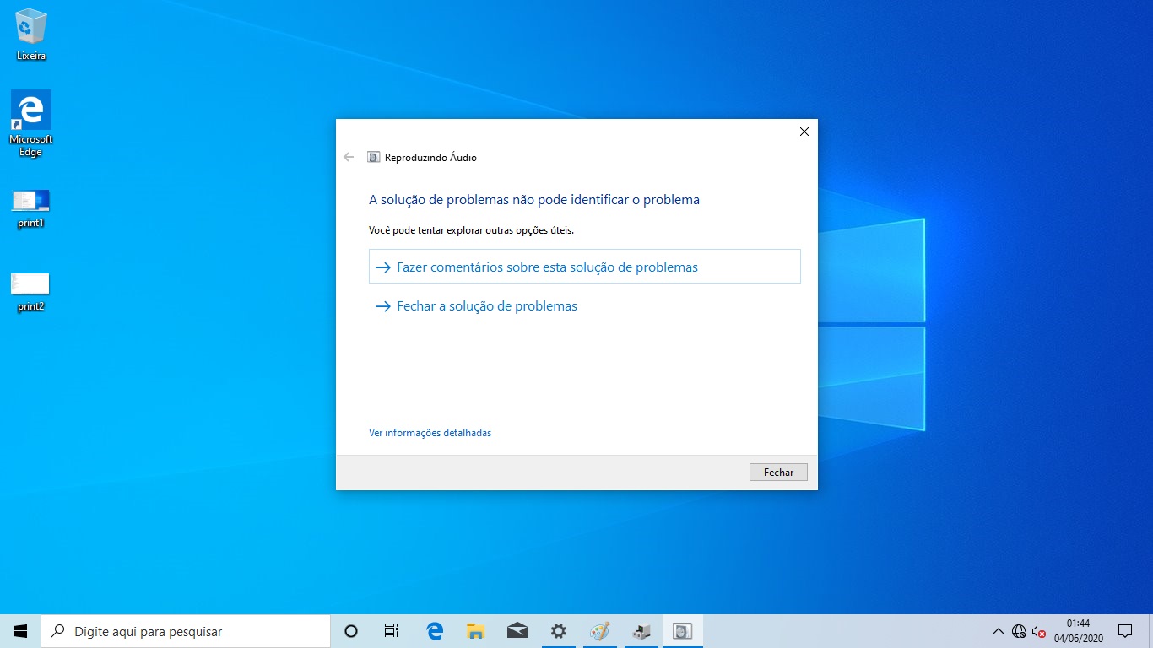
Task: Open the Lixeira on the desktop
Action: tap(30, 30)
